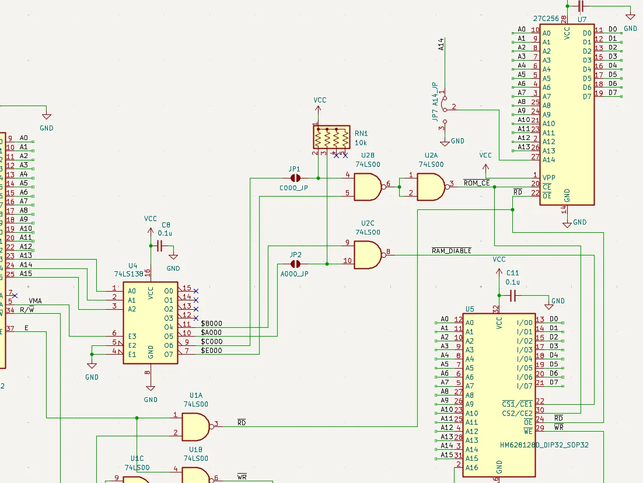Click the $E000 net label
643x483 pixels.
click(211, 351)
